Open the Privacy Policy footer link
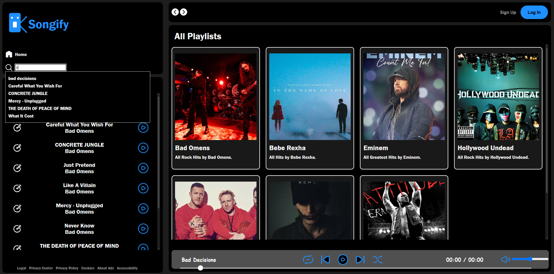The width and height of the screenshot is (554, 274). (x=67, y=268)
